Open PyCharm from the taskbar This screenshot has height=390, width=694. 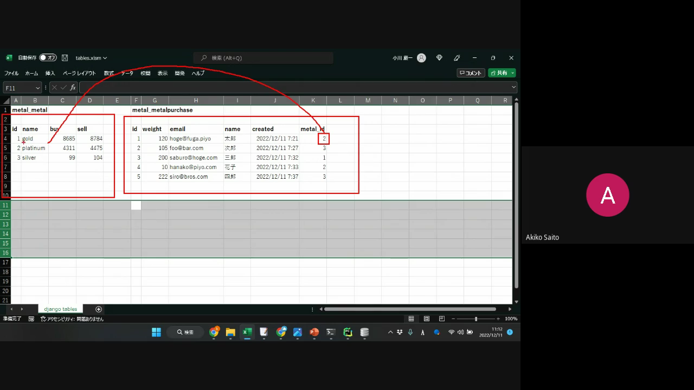[348, 332]
